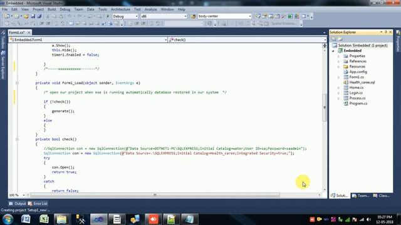Select App.config in Solution Explorer
Viewport: 401px width, 225px height.
(x=358, y=72)
